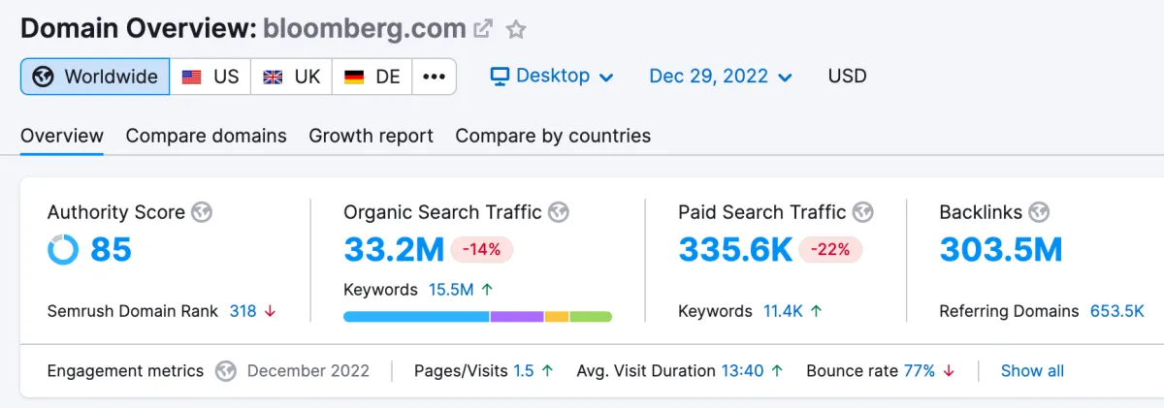Screen dimensions: 1164x408
Task: Open Compare by countries tab
Action: coord(553,136)
